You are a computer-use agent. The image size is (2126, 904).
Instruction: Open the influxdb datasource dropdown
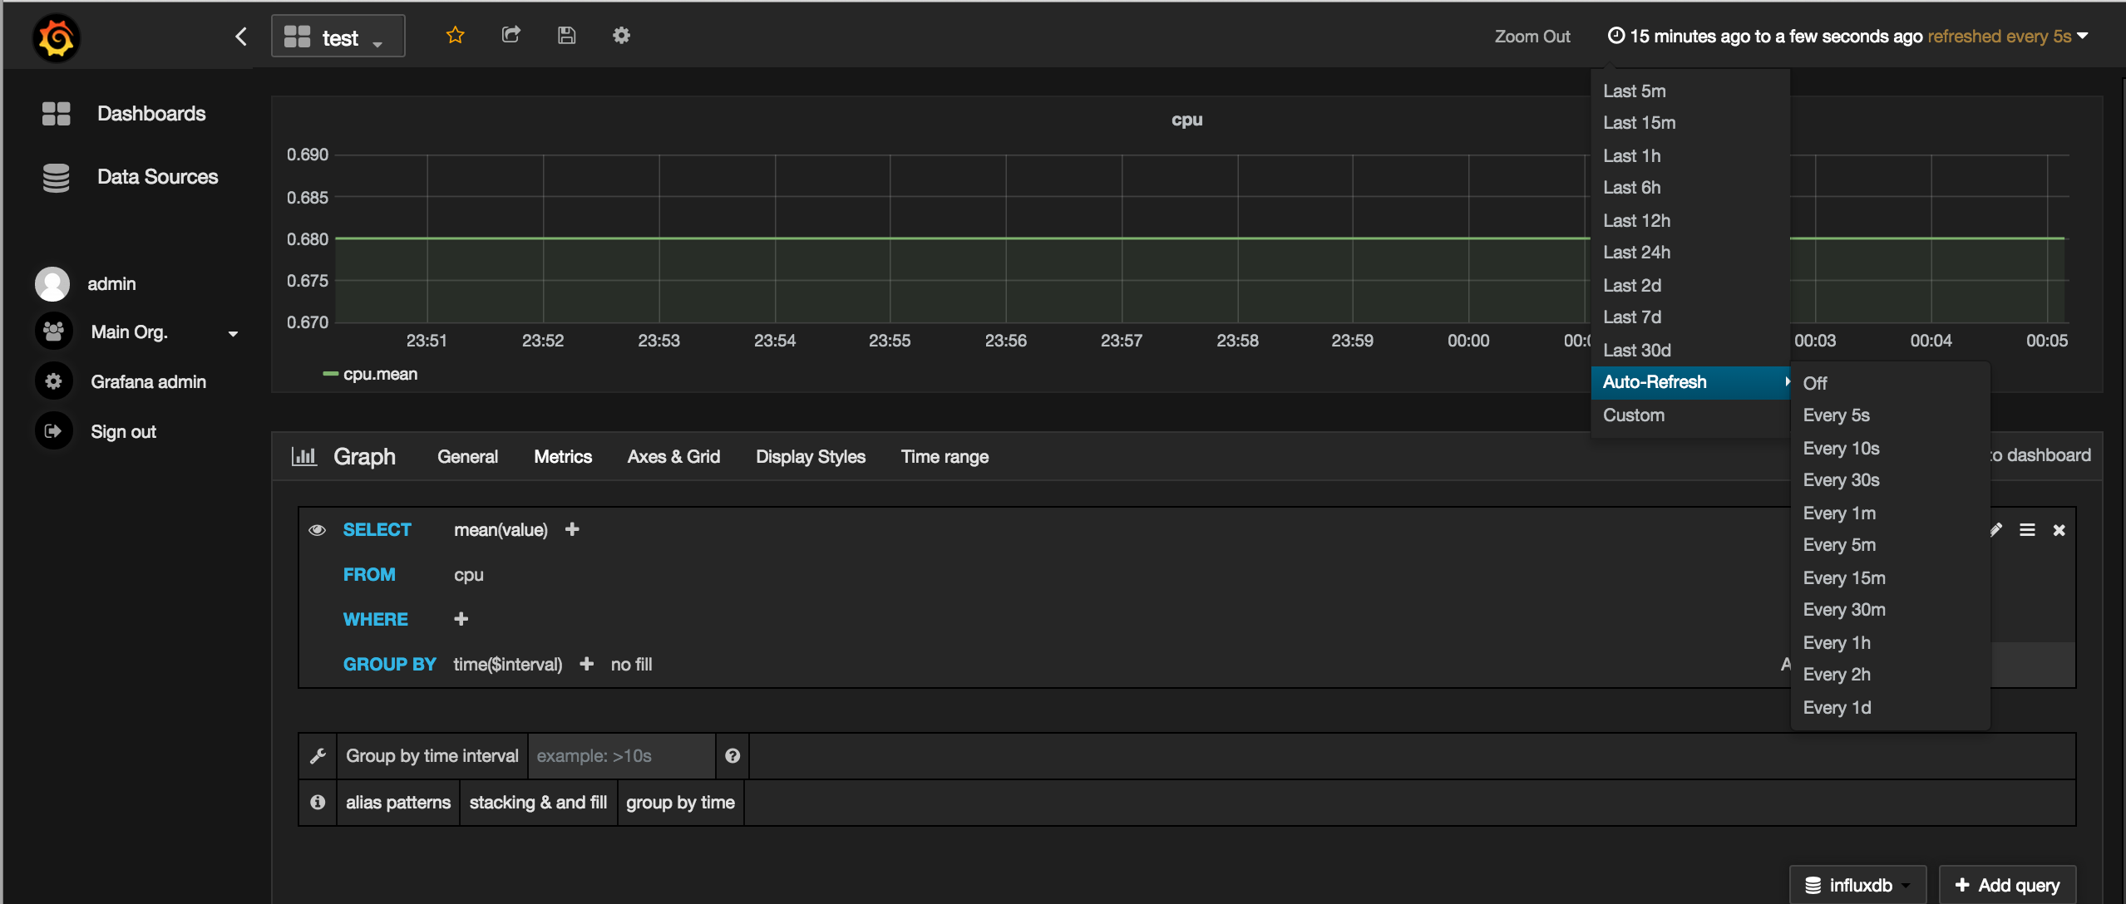tap(1858, 884)
